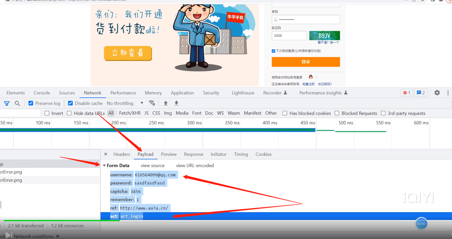Click the password input field
This screenshot has width=452, height=239.
click(x=306, y=19)
